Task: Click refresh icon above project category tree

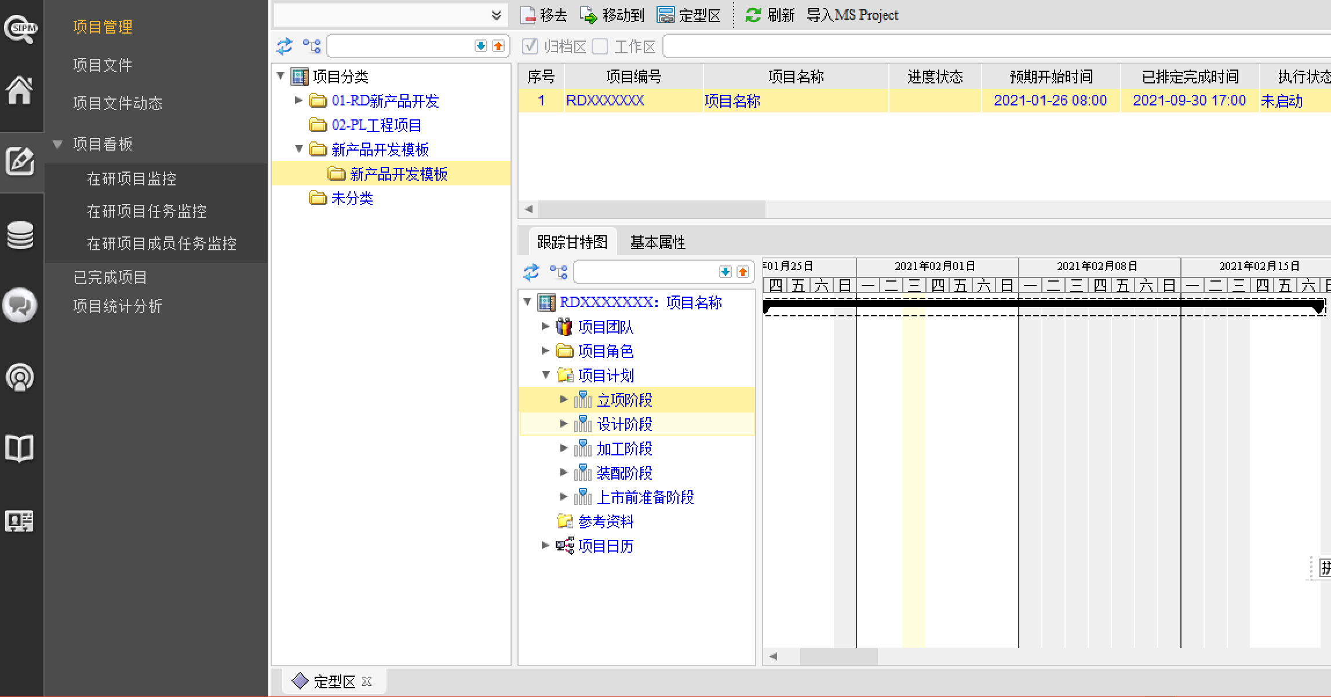Action: pos(285,46)
